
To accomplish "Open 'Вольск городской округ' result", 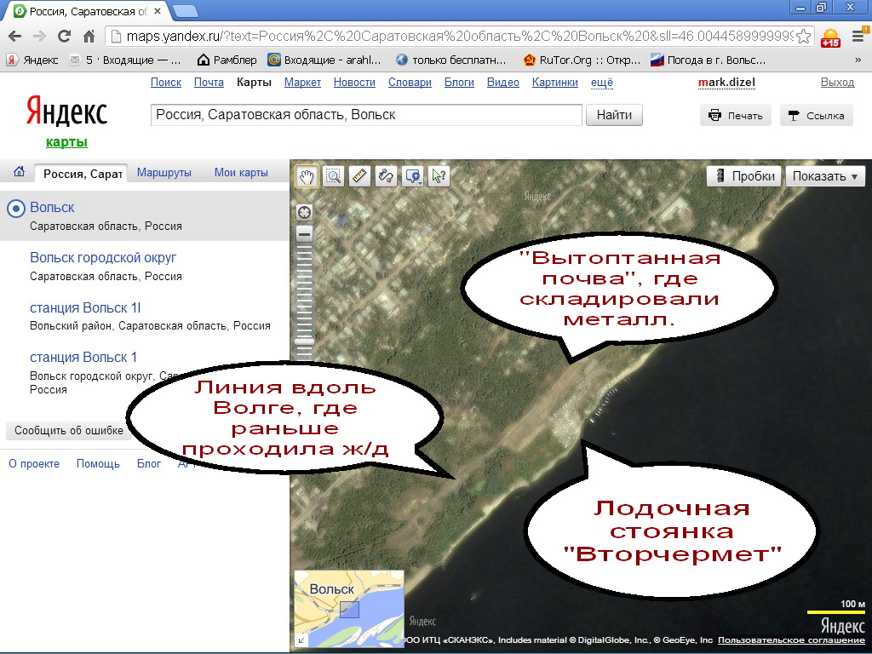I will point(103,257).
